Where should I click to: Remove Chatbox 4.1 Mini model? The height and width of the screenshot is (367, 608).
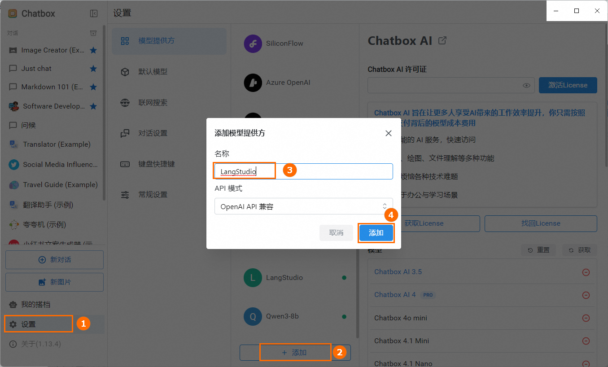(586, 341)
